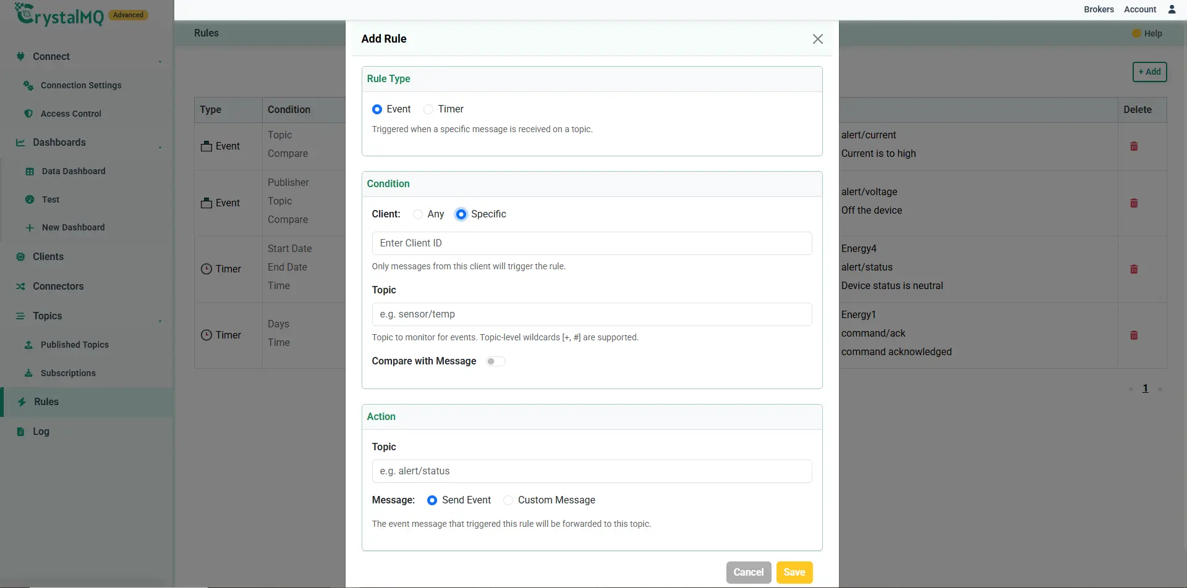Delete the Energy4 alert/status rule

[x=1134, y=269]
